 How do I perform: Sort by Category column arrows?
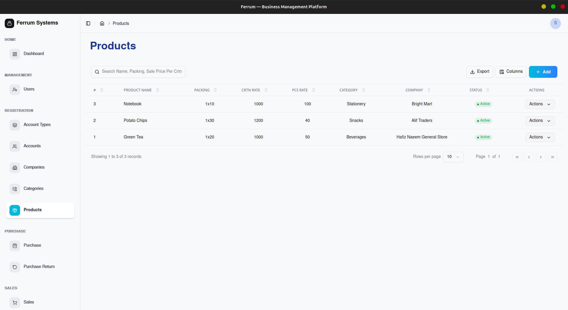[364, 90]
